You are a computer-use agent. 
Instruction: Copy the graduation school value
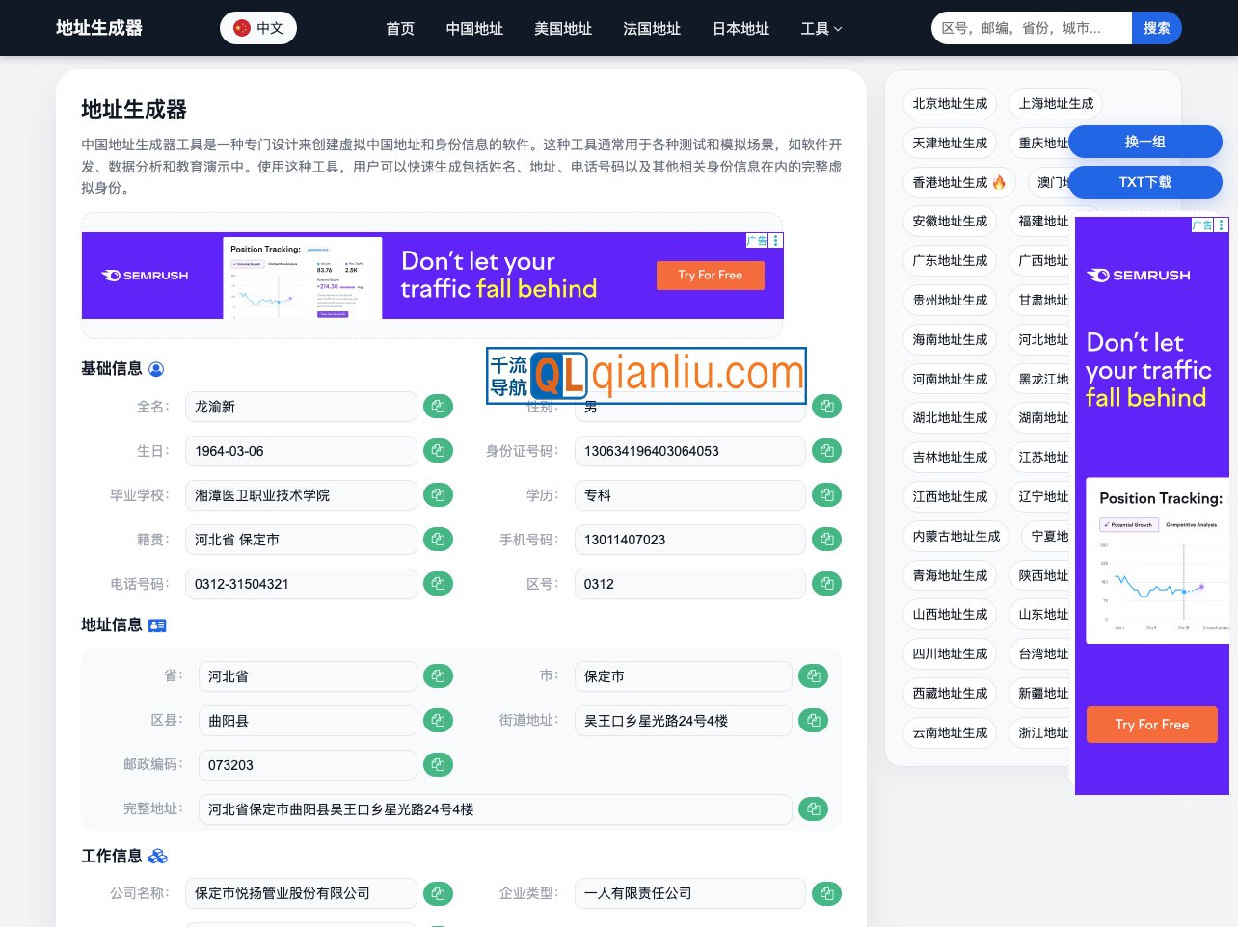[x=438, y=495]
